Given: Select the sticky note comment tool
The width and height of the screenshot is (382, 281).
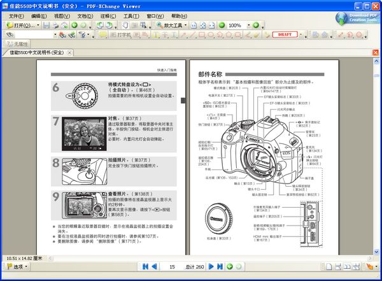Looking at the screenshot, I should [103, 35].
